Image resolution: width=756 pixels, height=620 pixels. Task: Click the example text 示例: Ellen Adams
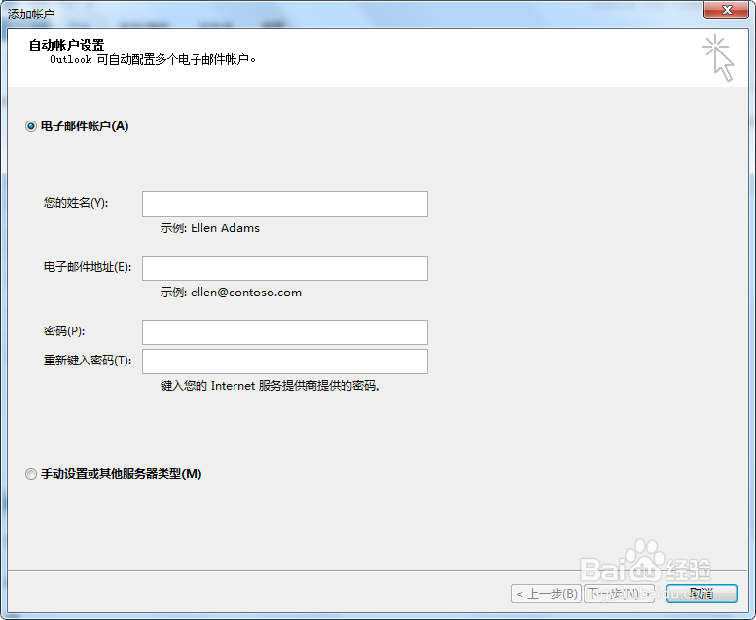click(x=210, y=228)
